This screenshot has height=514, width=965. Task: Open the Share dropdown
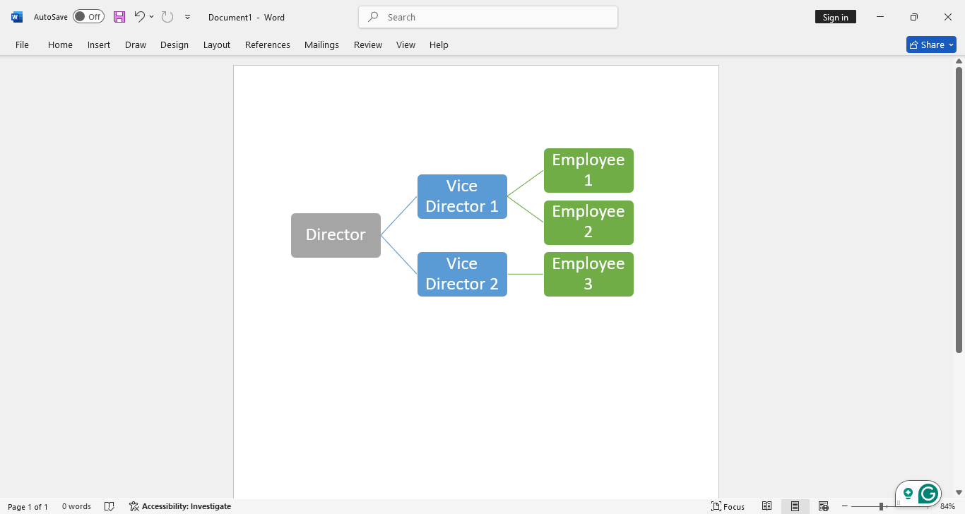950,44
